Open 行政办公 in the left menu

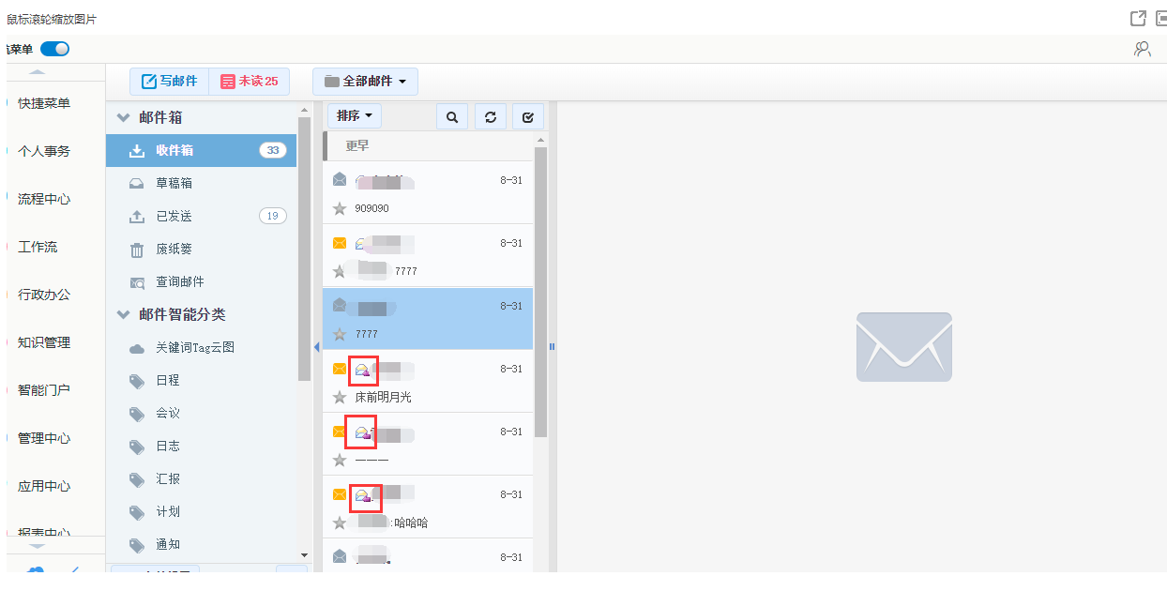coord(44,295)
